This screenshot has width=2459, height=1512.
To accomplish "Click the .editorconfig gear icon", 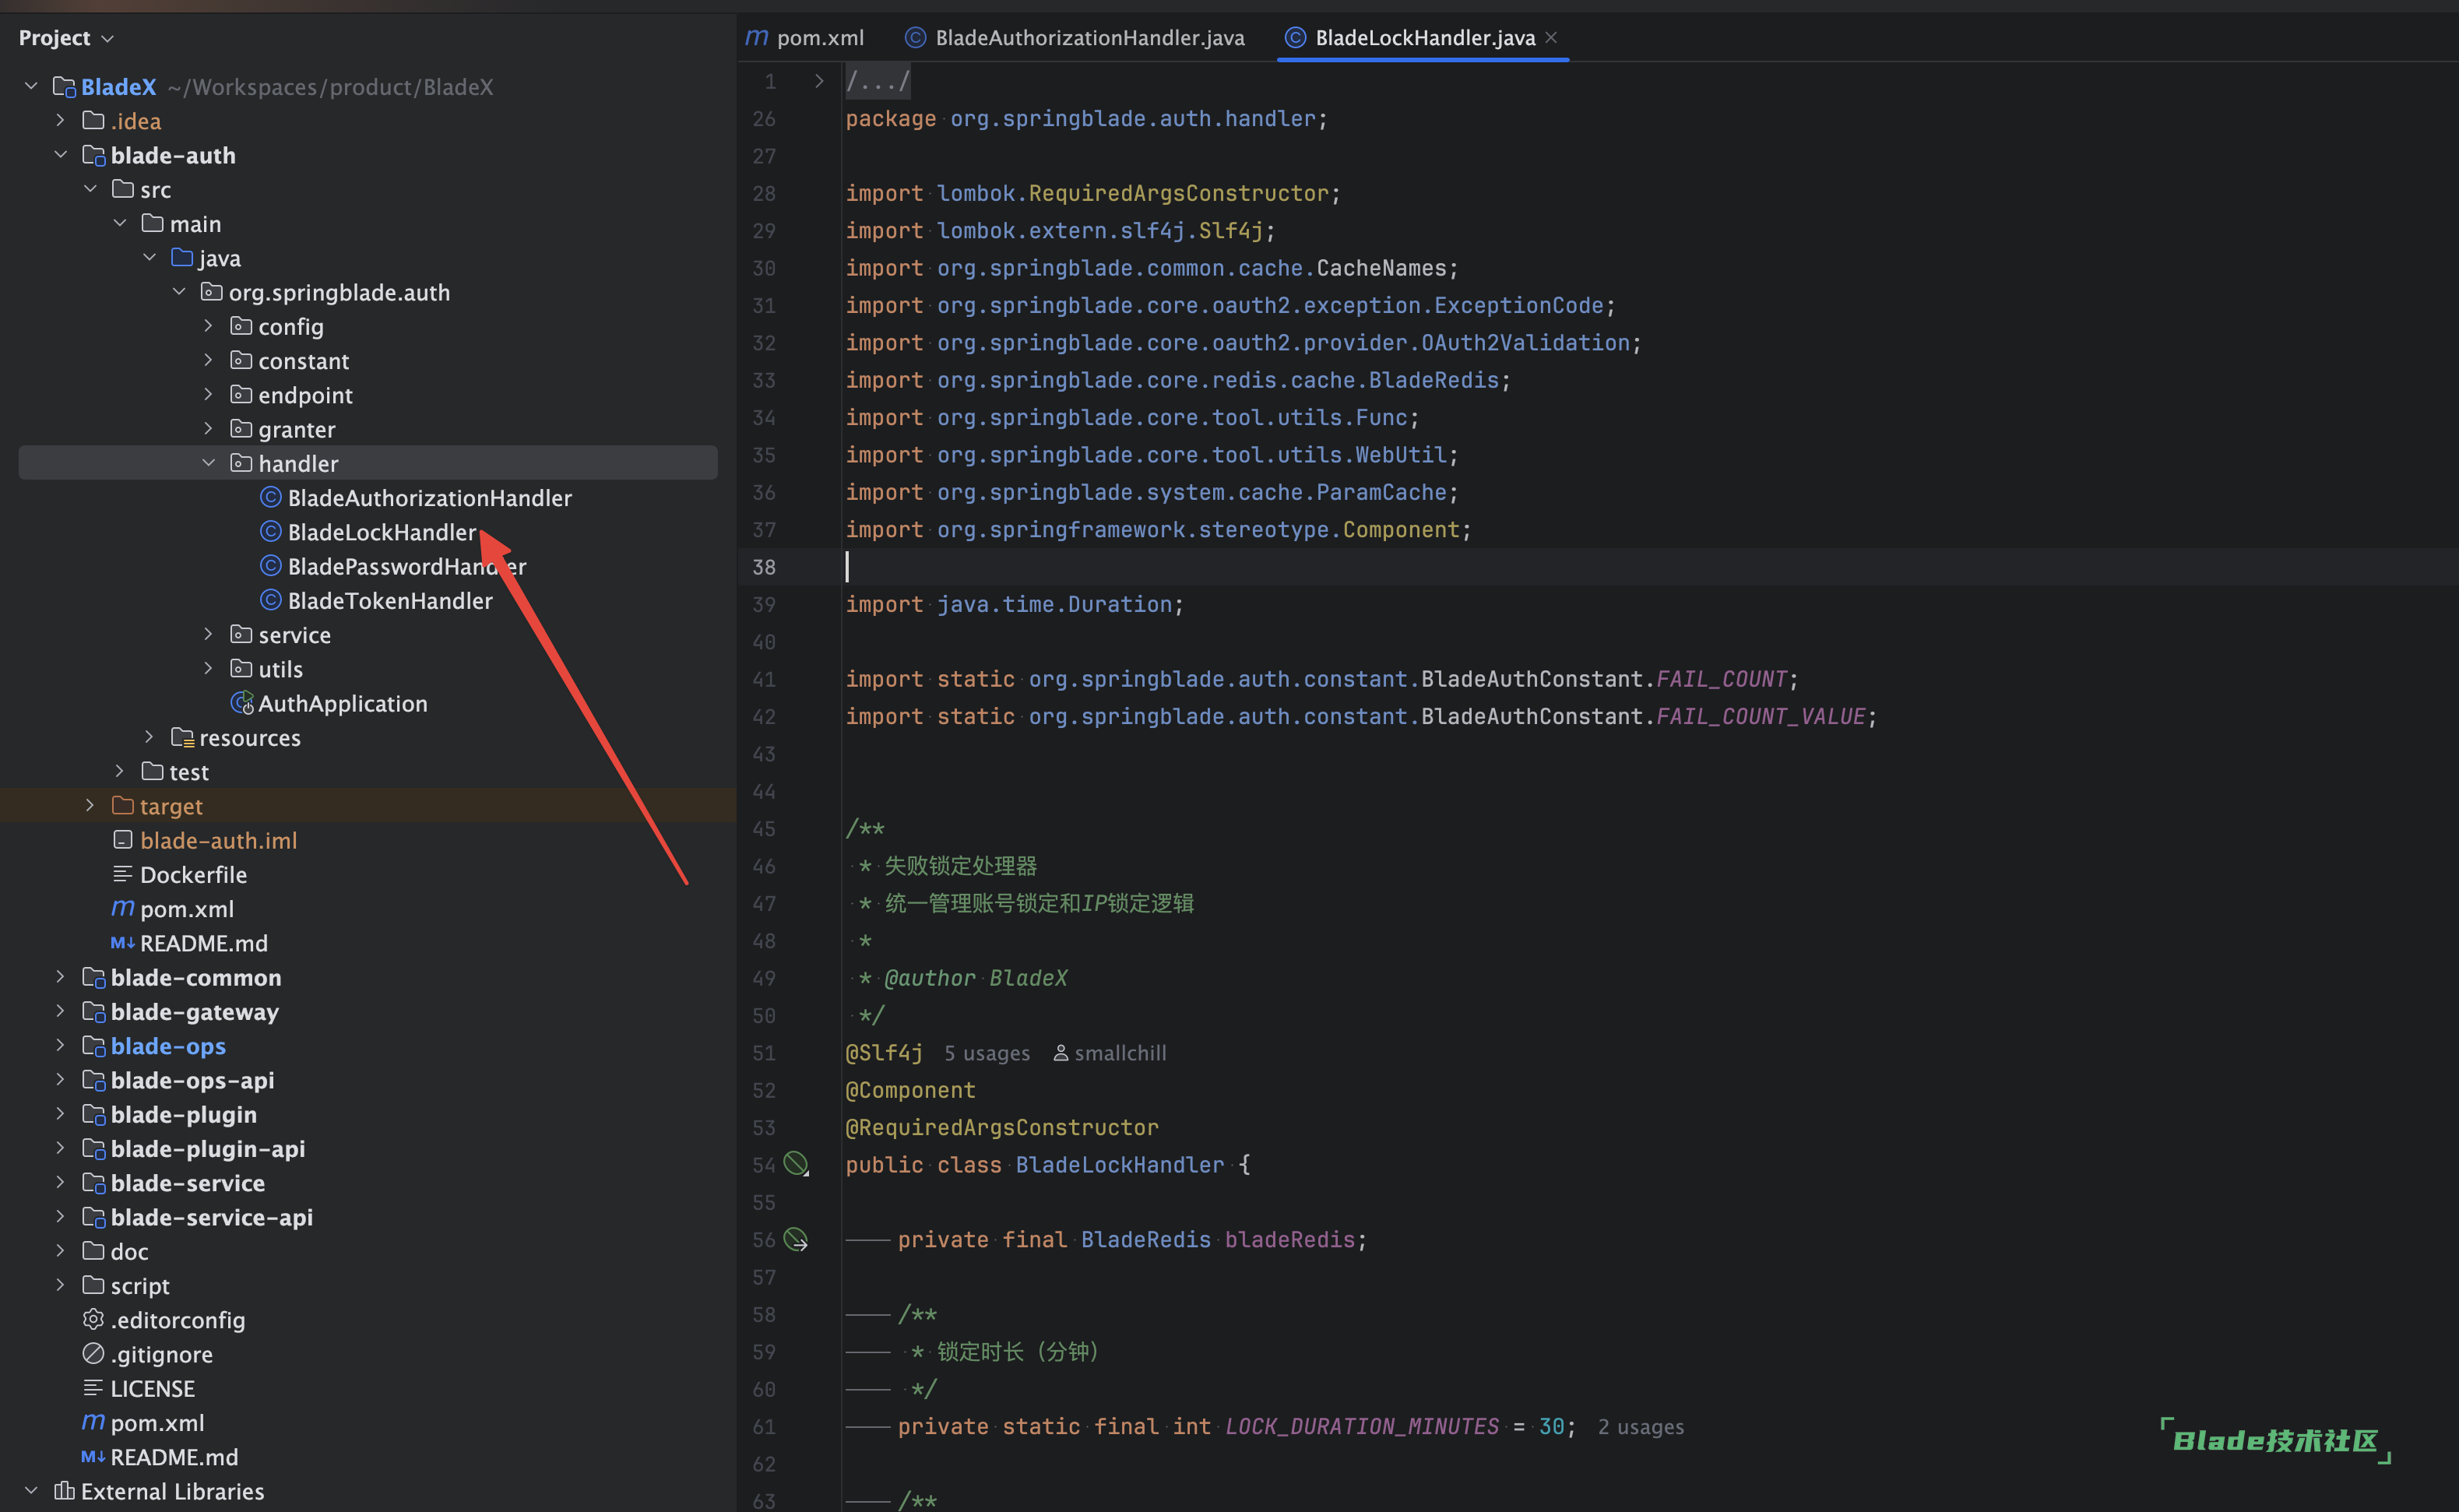I will click(93, 1320).
